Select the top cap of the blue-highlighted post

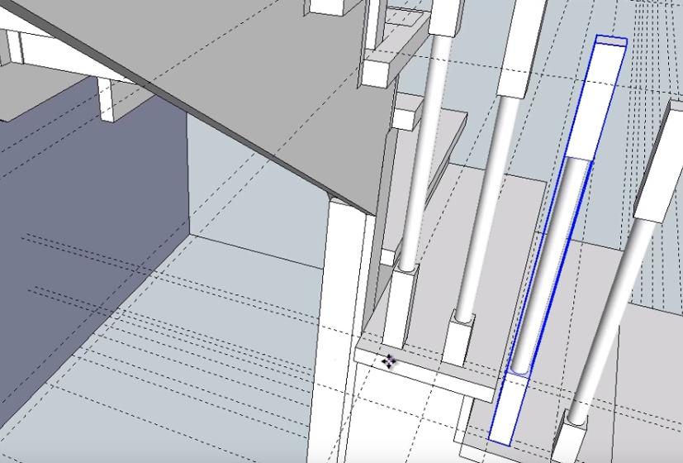point(610,41)
